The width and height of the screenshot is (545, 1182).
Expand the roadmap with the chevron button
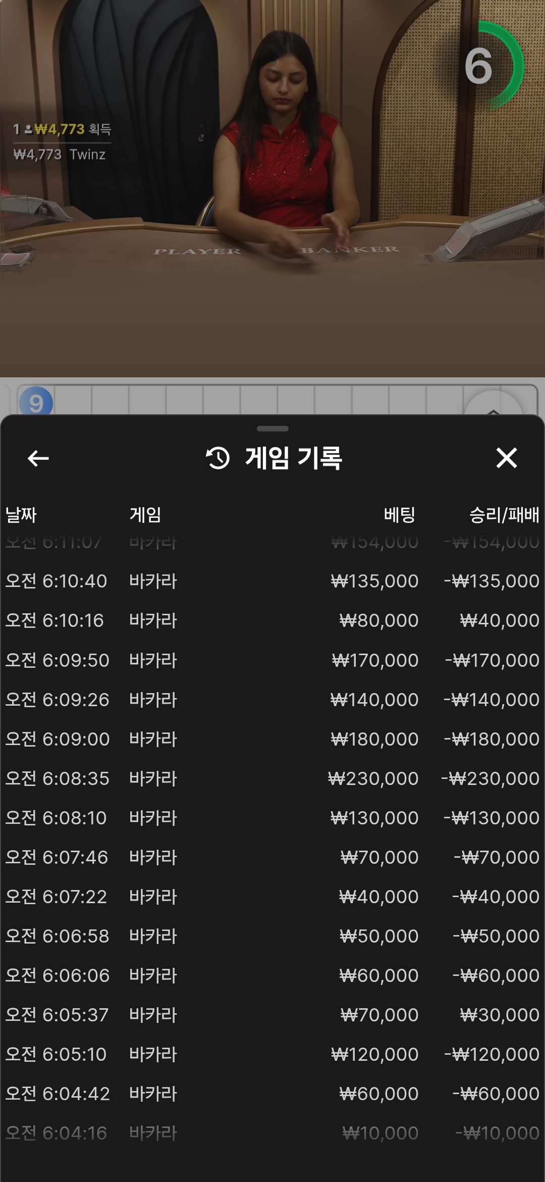(493, 404)
